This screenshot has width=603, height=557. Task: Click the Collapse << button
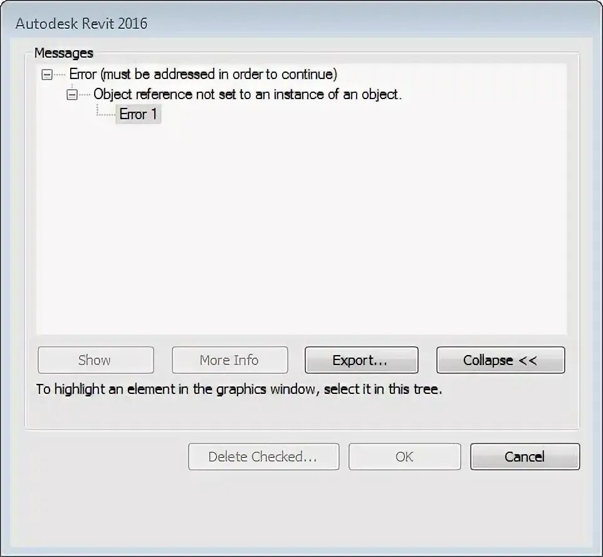500,360
